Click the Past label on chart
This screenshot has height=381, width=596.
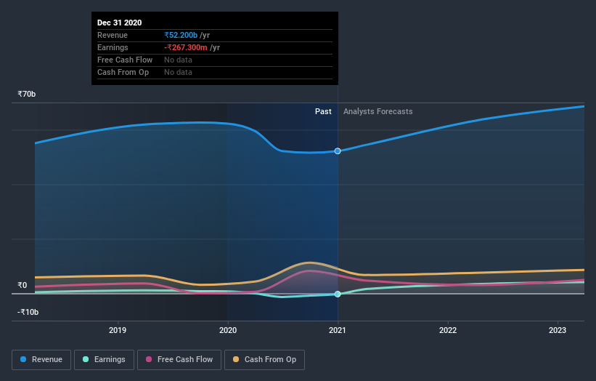coord(323,111)
